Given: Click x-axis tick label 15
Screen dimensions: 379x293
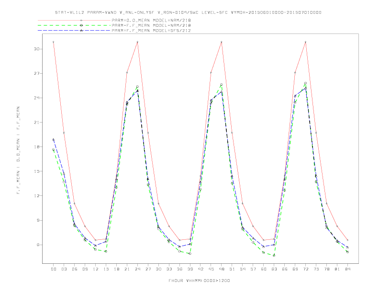Looking at the screenshot, I should [x=106, y=269].
